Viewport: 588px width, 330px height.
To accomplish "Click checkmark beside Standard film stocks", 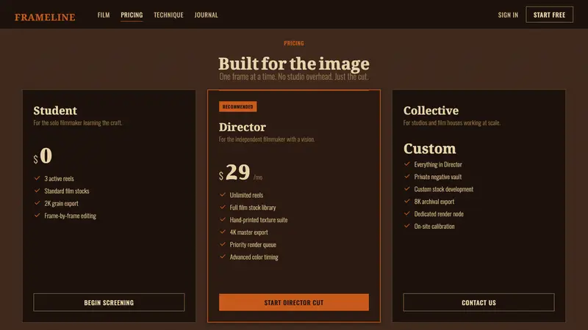I will coord(37,191).
